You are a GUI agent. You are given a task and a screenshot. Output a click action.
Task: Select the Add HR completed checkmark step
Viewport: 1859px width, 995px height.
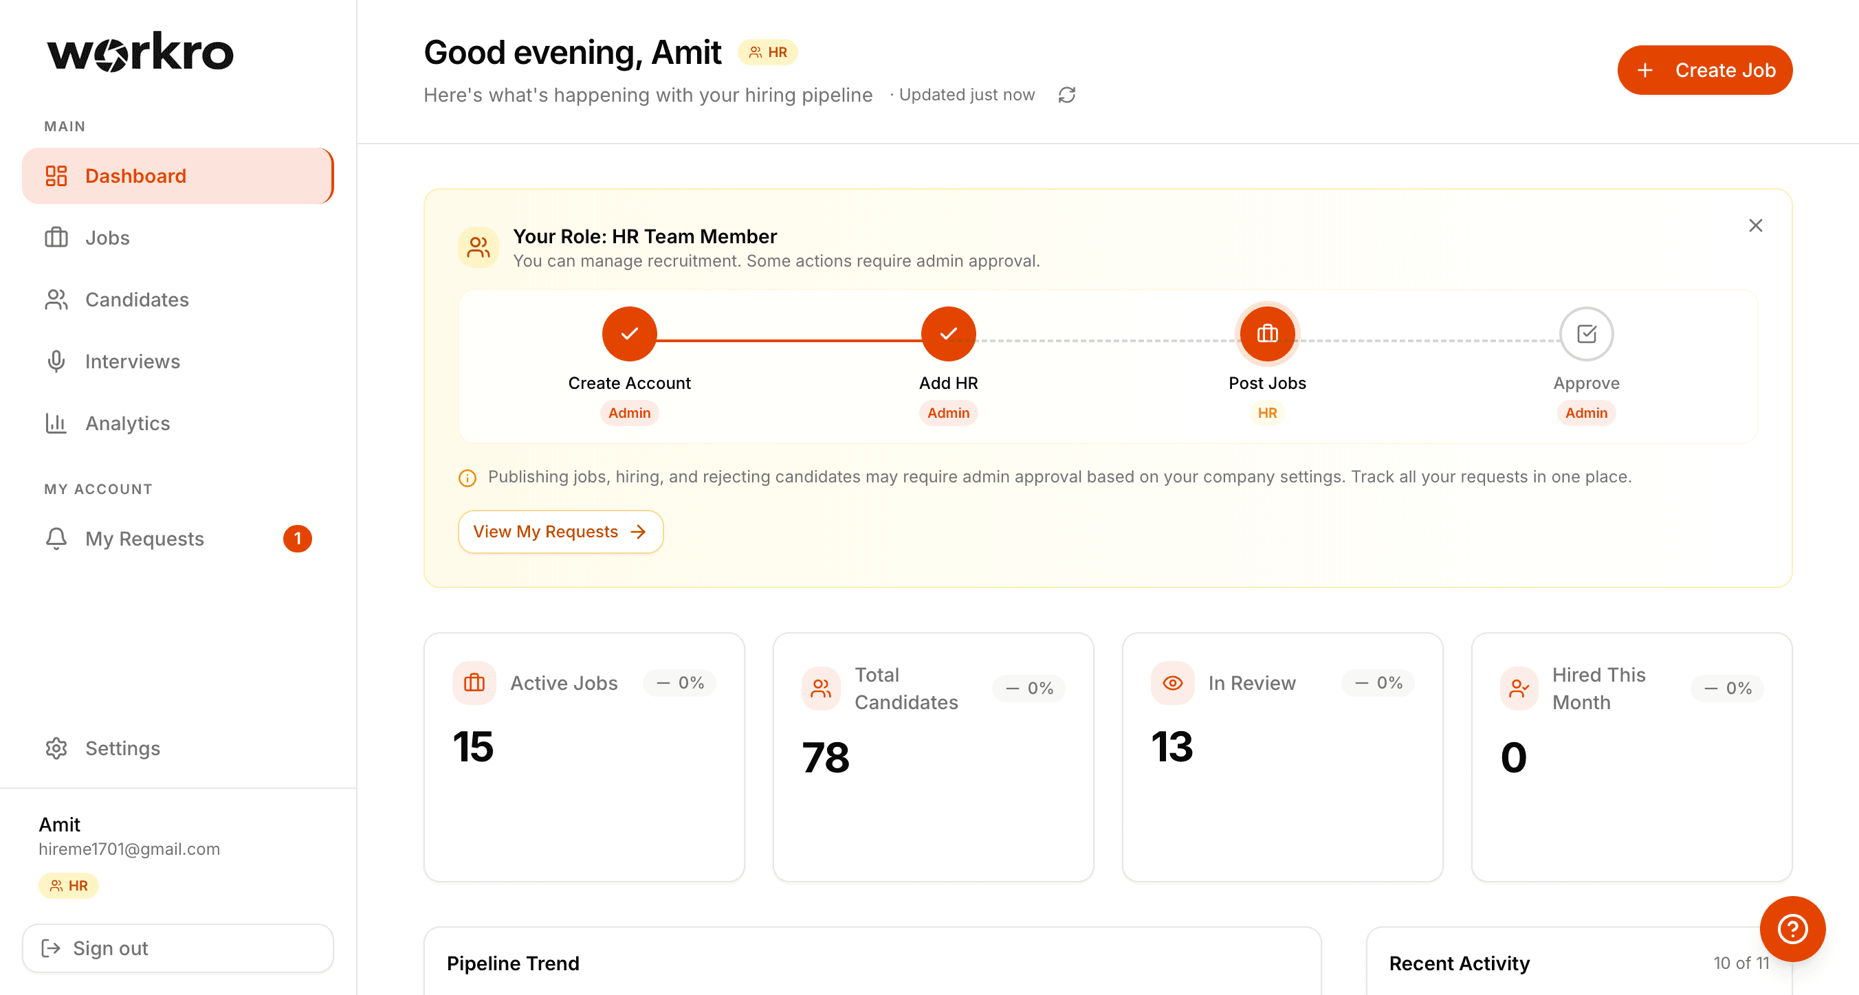coord(947,333)
